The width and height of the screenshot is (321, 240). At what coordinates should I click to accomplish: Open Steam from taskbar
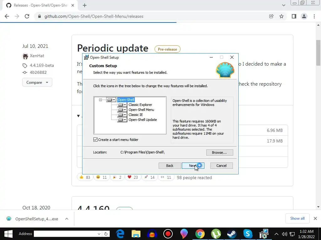coord(232,234)
